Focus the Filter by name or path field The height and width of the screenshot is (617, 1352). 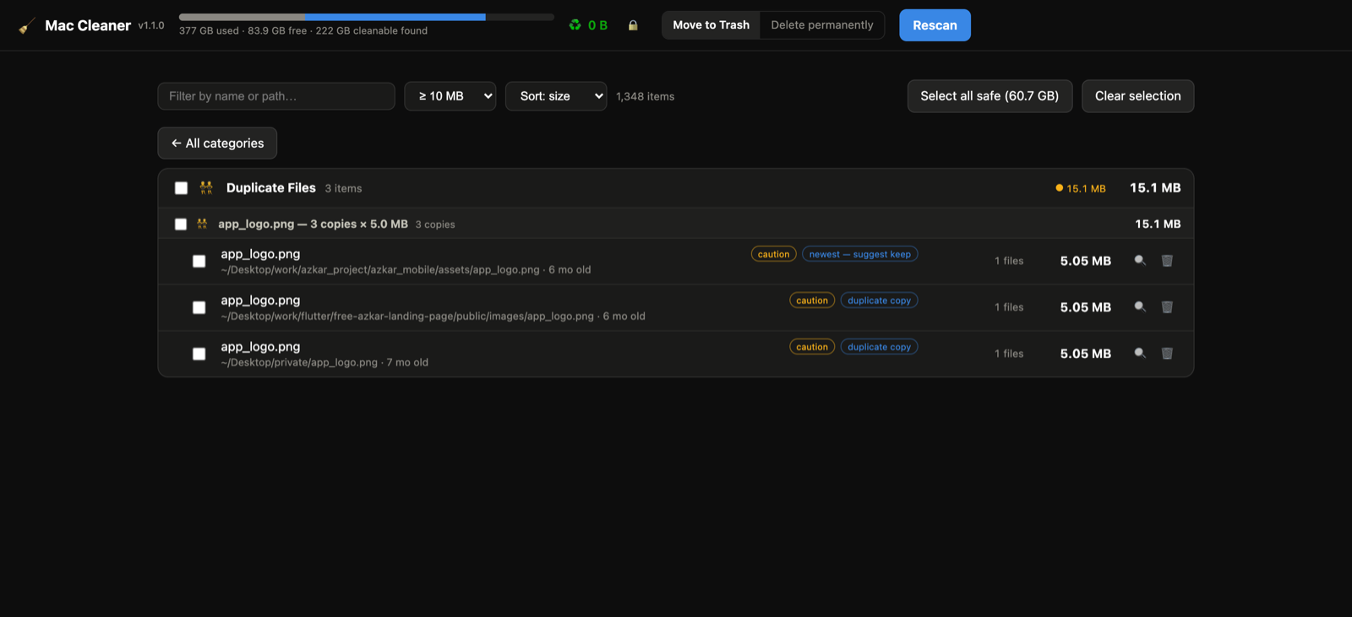276,96
